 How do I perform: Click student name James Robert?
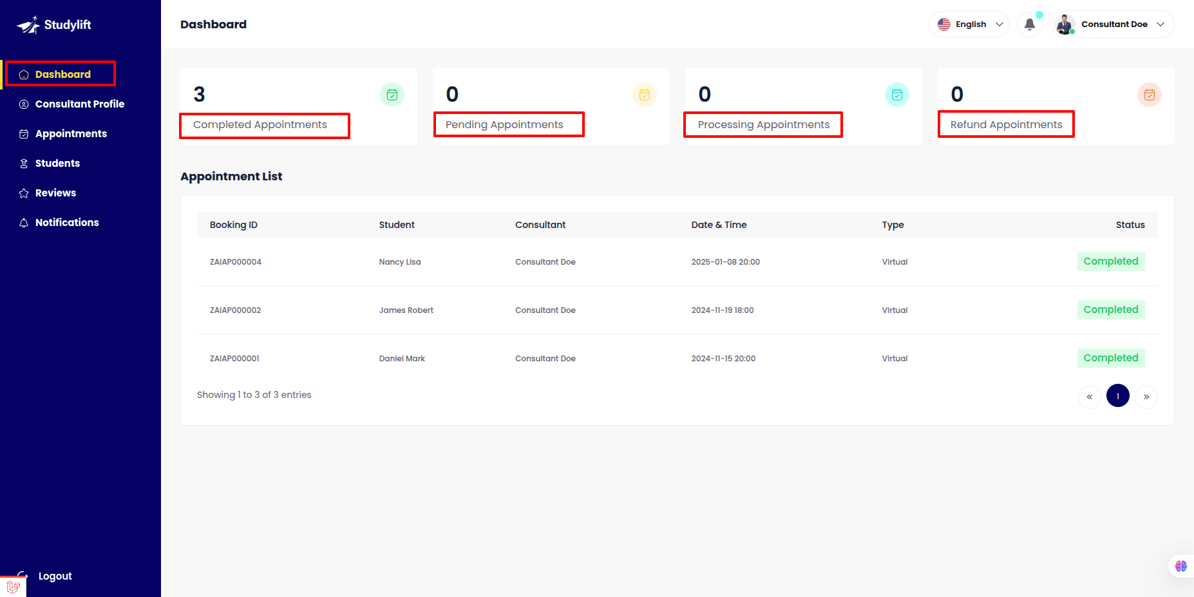[406, 310]
